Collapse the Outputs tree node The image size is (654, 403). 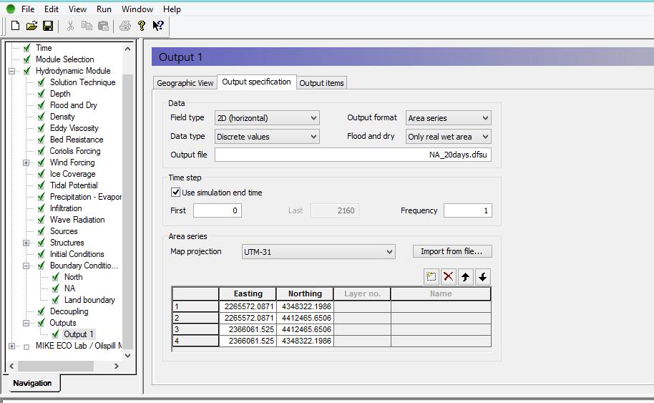(x=26, y=323)
